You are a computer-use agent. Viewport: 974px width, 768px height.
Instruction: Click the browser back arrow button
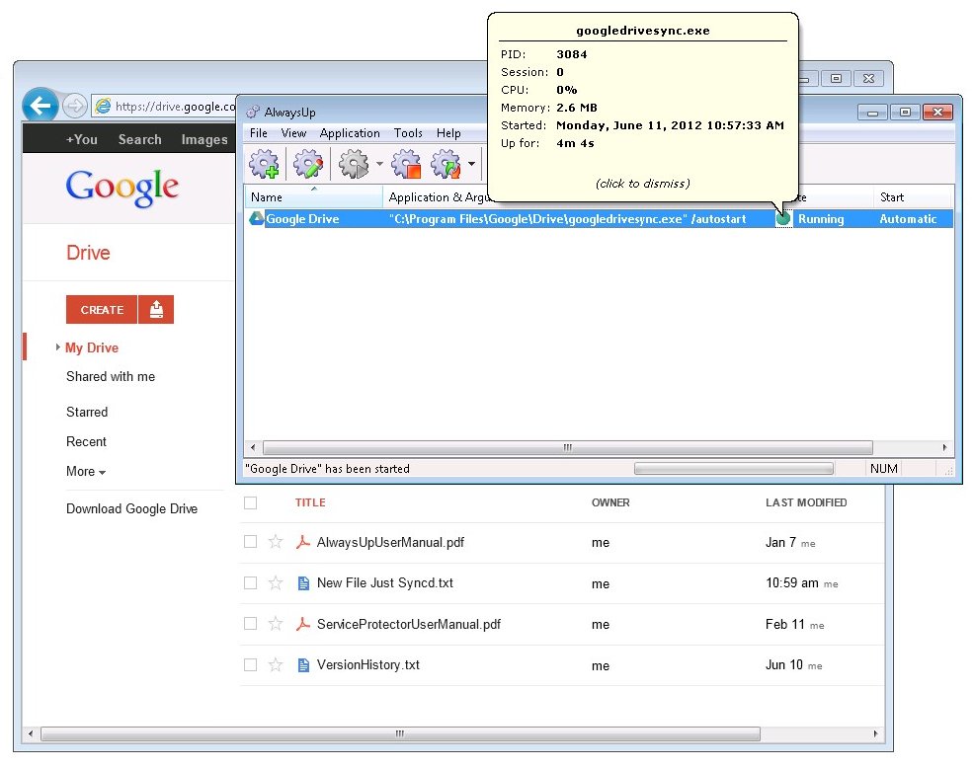coord(41,106)
